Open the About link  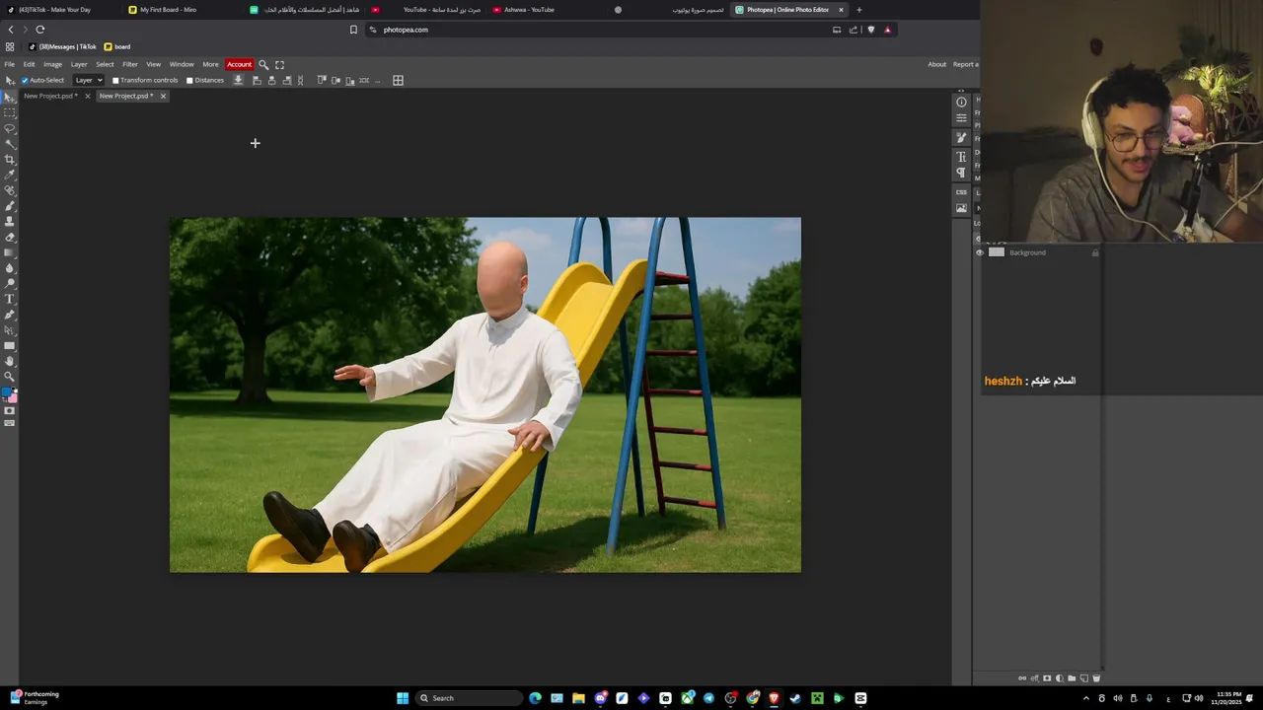pos(936,64)
